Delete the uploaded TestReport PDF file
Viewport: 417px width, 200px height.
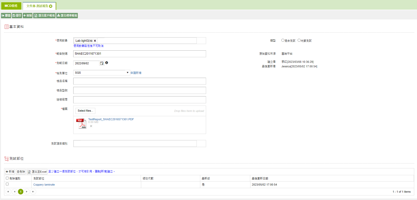click(x=91, y=126)
